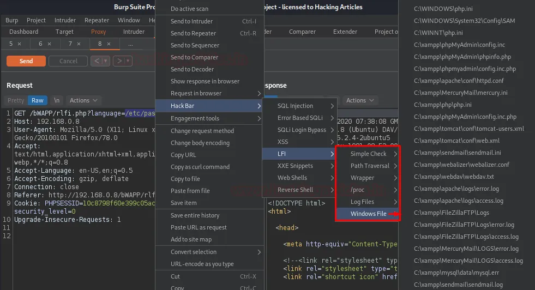535x290 pixels.
Task: Select Change request method
Action: point(209,131)
